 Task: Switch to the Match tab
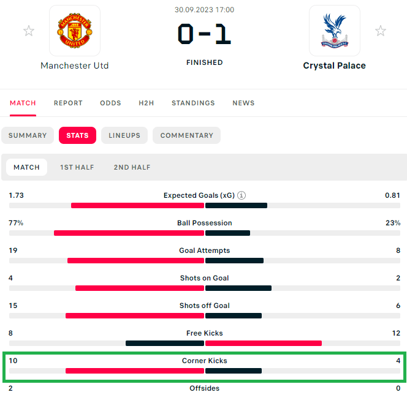click(x=23, y=103)
